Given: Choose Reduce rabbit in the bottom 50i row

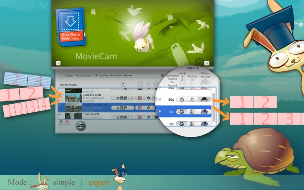Looking at the screenshot, I should 192,124.
